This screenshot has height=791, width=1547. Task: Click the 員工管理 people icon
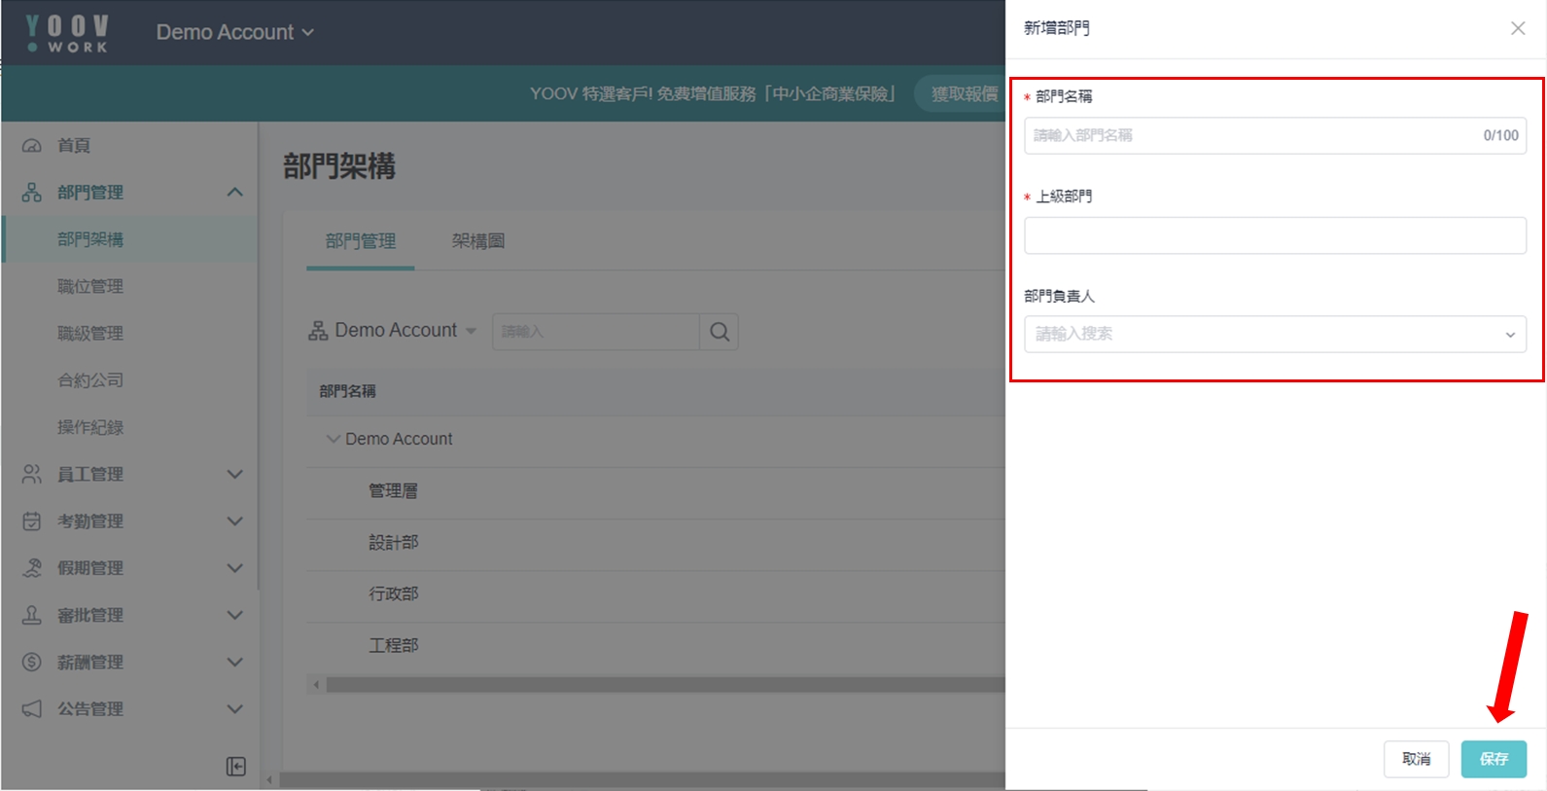[x=32, y=474]
